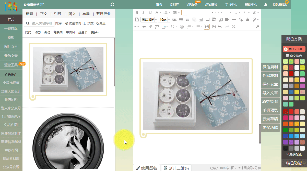Insert a video with camera icon

point(227,20)
